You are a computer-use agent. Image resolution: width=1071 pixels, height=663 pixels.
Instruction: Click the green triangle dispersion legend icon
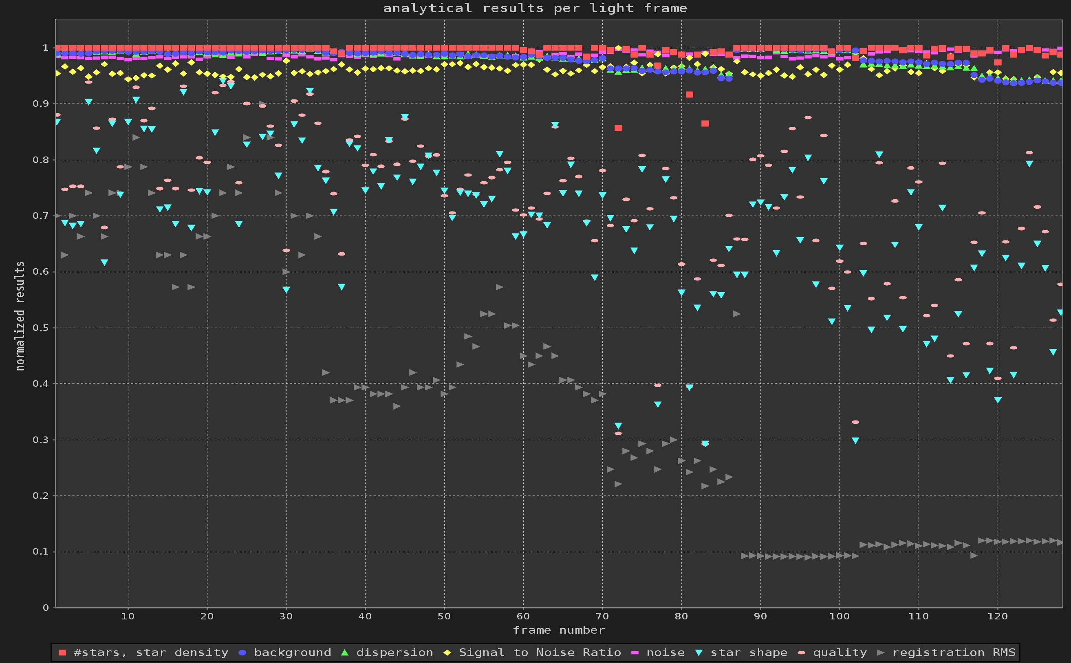pyautogui.click(x=345, y=652)
